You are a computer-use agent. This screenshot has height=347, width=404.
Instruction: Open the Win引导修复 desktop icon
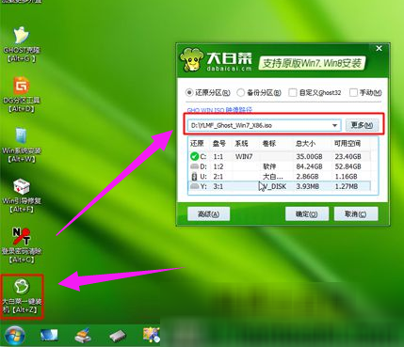click(x=22, y=195)
